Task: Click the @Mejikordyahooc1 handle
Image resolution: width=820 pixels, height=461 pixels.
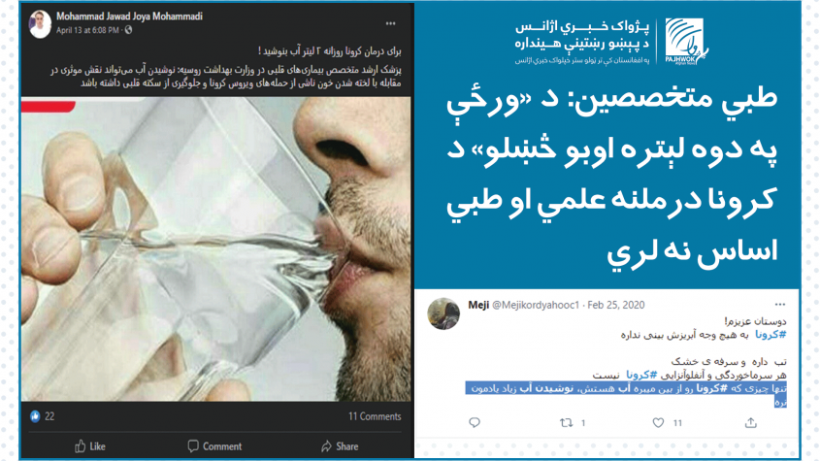Action: [536, 305]
